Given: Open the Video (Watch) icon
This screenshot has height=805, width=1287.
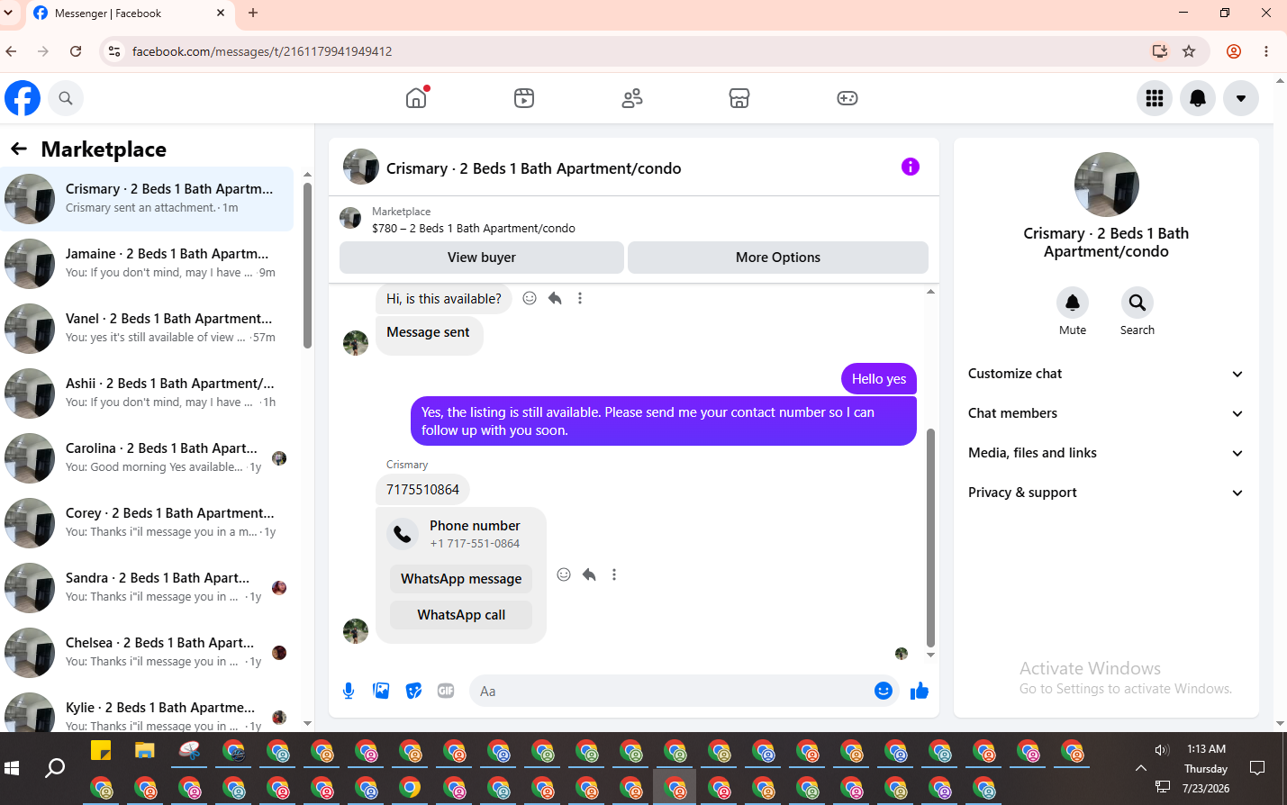Looking at the screenshot, I should coord(524,98).
